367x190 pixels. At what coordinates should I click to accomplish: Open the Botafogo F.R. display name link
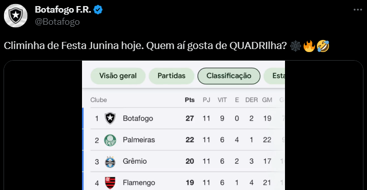pos(63,10)
